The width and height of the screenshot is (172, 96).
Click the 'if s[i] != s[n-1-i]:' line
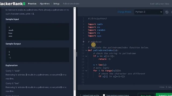pos(112,77)
